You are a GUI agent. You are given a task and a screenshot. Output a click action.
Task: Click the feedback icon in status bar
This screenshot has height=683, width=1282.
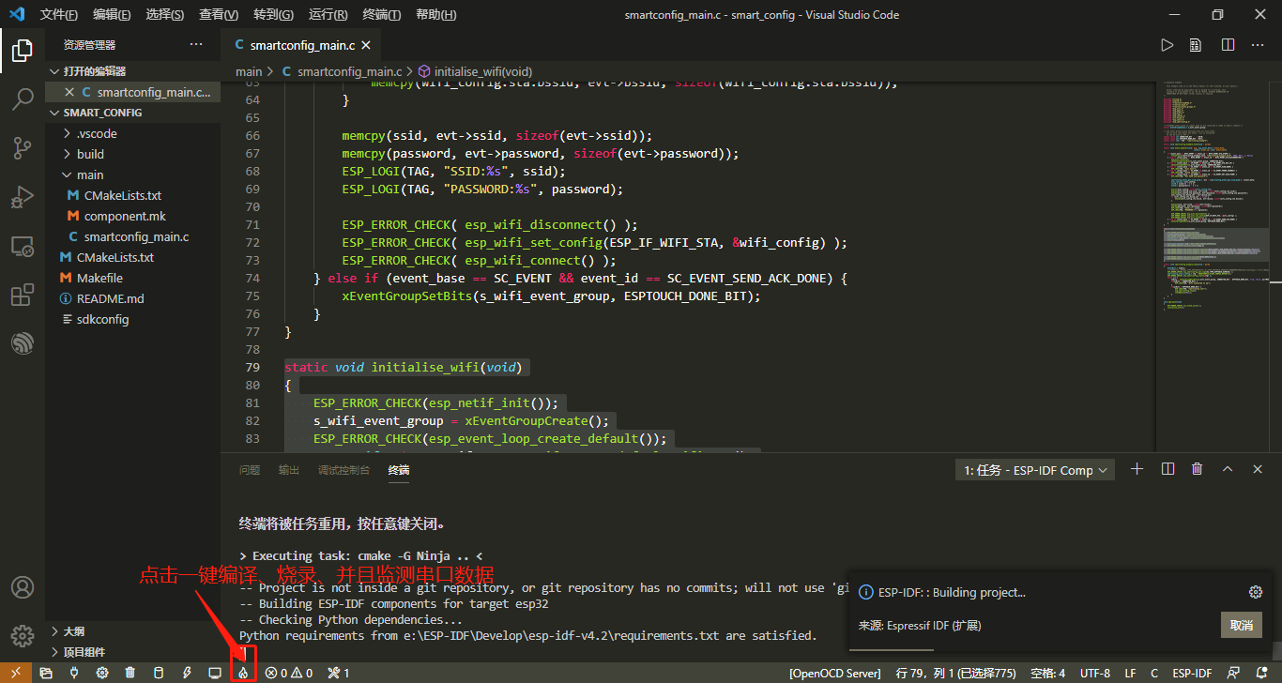pos(1234,673)
